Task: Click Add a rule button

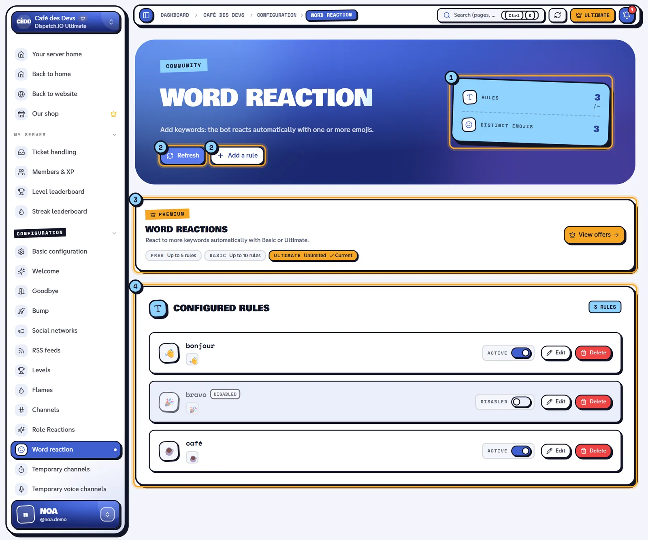Action: 237,156
